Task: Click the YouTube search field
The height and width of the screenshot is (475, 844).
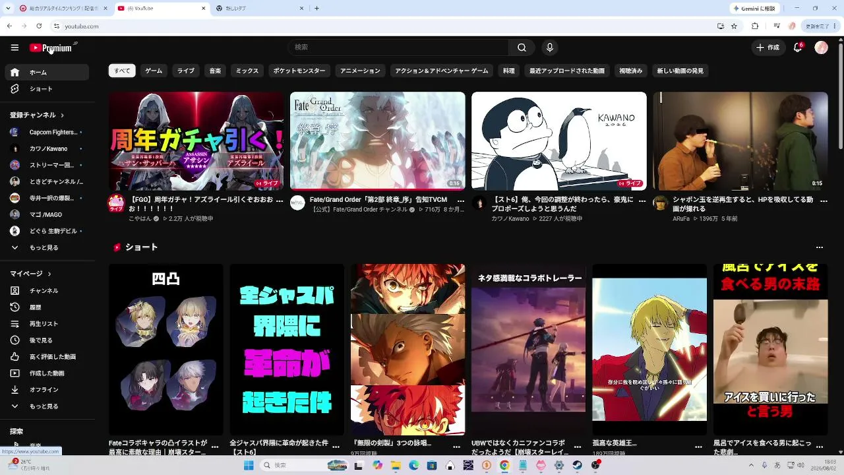Action: pyautogui.click(x=398, y=47)
